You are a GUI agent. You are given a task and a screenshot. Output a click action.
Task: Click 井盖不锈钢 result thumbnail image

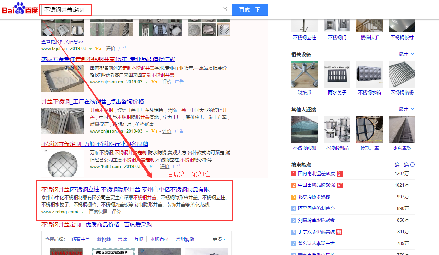tap(63, 121)
